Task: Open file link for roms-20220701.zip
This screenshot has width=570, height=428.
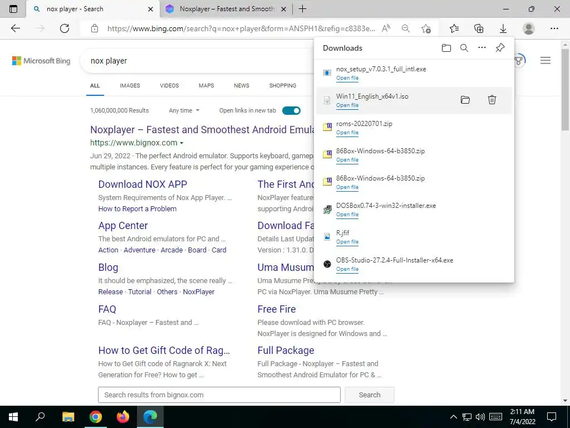Action: 347,133
